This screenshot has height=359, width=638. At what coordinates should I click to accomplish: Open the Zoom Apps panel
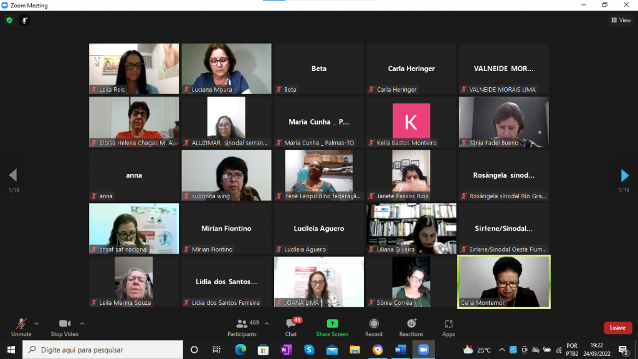pyautogui.click(x=449, y=327)
